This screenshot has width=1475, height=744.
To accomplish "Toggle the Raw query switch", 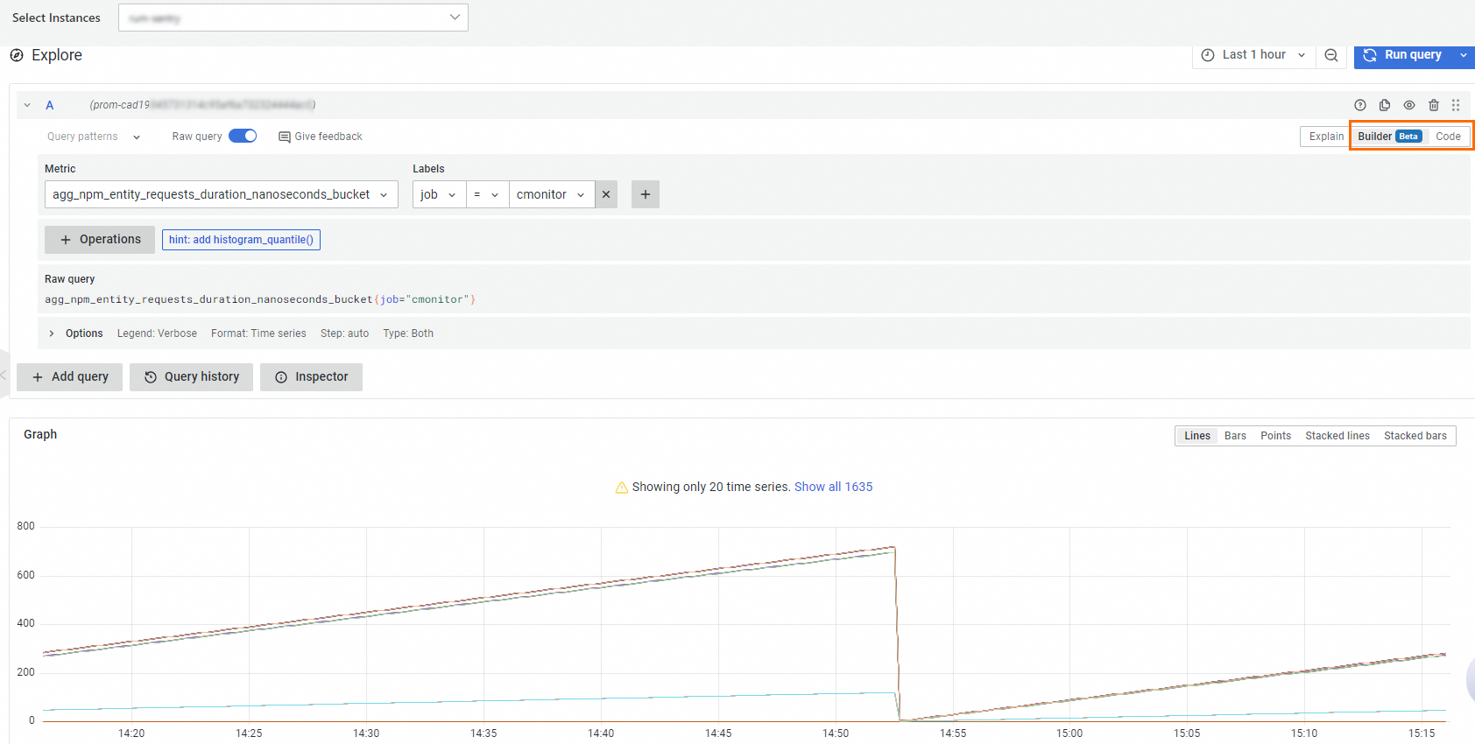I will coord(243,136).
